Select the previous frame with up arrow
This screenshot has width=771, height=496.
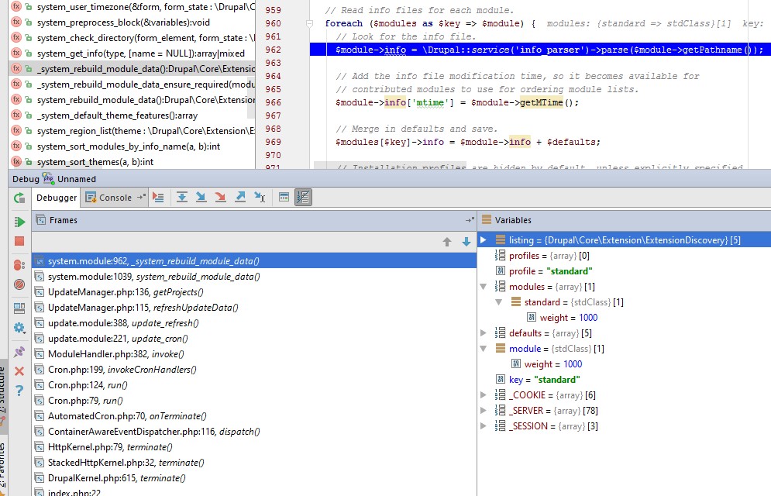click(447, 242)
